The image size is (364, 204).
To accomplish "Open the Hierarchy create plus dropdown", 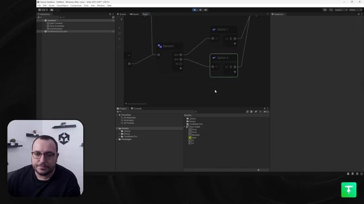I will (x=40, y=18).
